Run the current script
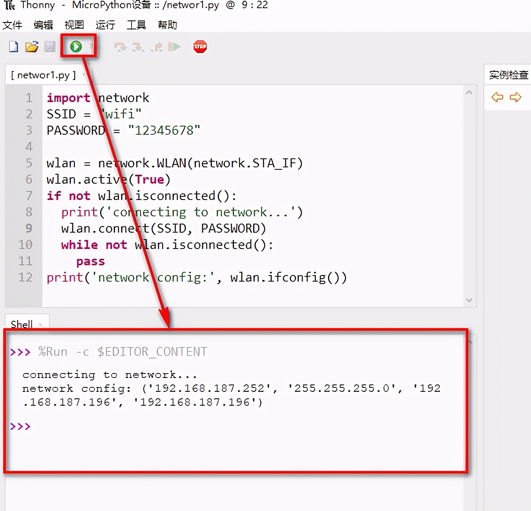 pos(76,47)
